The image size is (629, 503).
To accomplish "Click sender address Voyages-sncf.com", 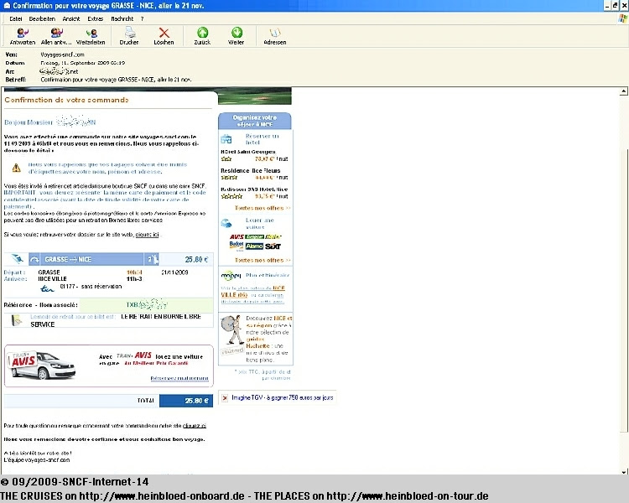I will tap(62, 54).
